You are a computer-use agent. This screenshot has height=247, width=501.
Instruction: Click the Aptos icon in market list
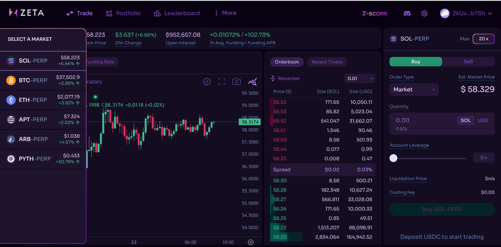coord(11,120)
